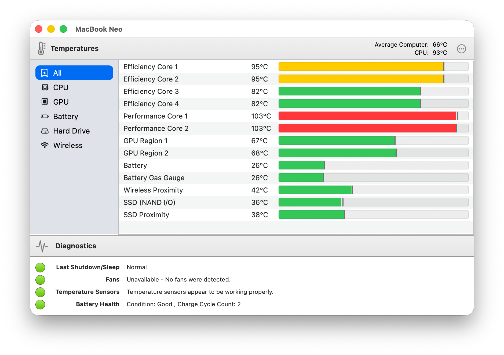
Task: Click the CPU chip icon in sidebar
Action: pos(45,87)
